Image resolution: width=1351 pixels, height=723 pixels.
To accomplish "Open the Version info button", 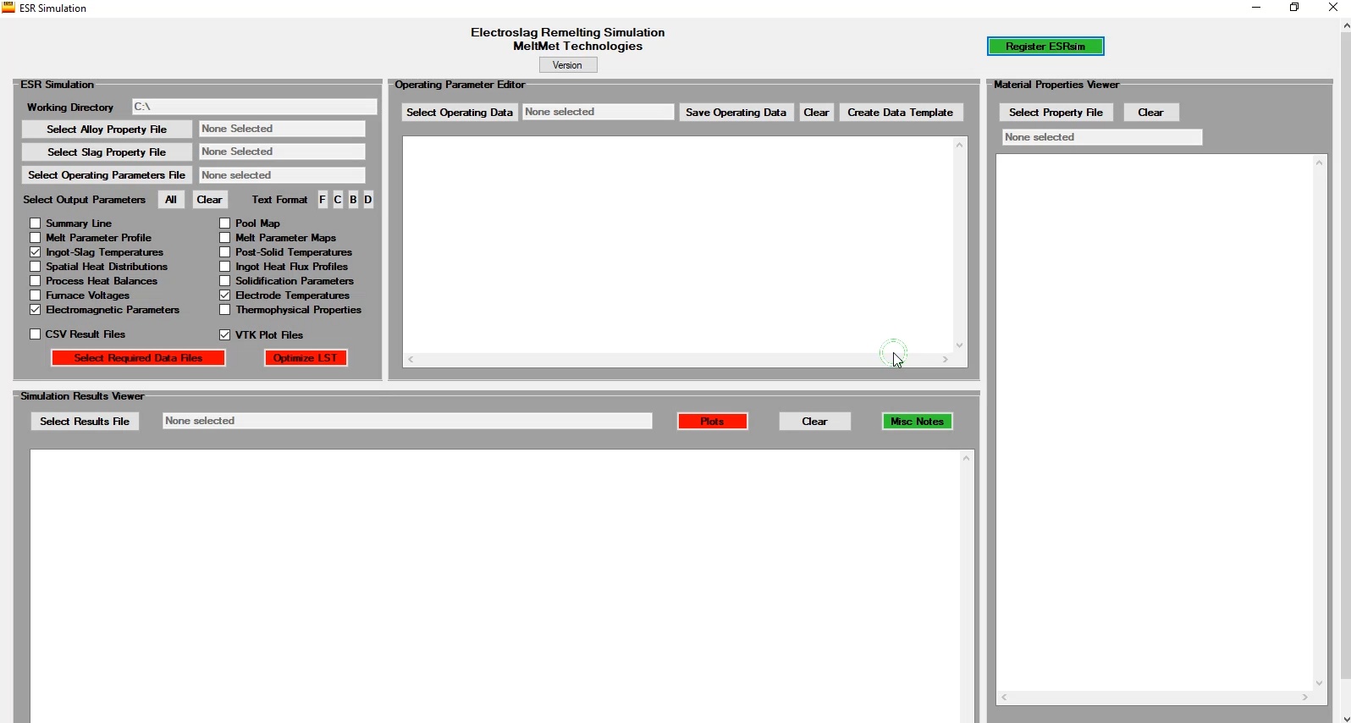I will tap(568, 65).
